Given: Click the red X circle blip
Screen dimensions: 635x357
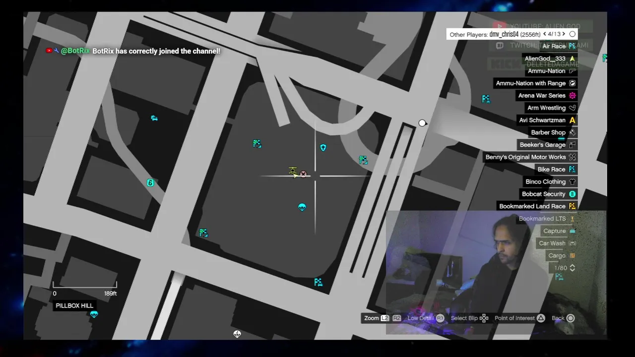Looking at the screenshot, I should (303, 175).
